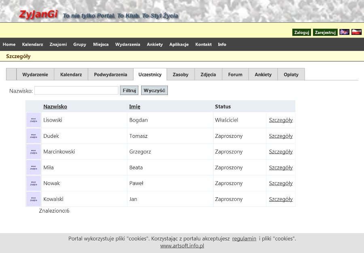Switch to the Podwydarzenia tab

point(110,74)
